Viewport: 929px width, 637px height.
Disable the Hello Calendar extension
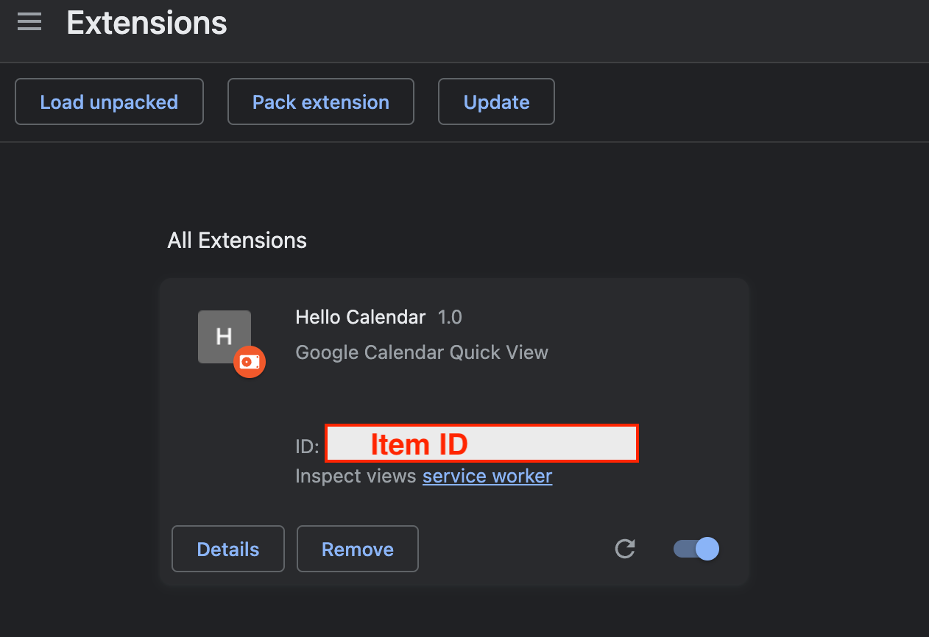(694, 549)
